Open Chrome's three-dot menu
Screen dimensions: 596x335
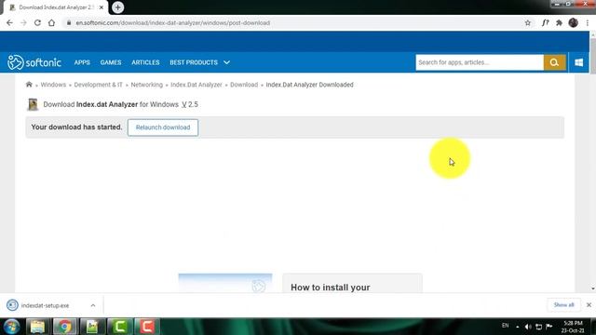pyautogui.click(x=588, y=22)
